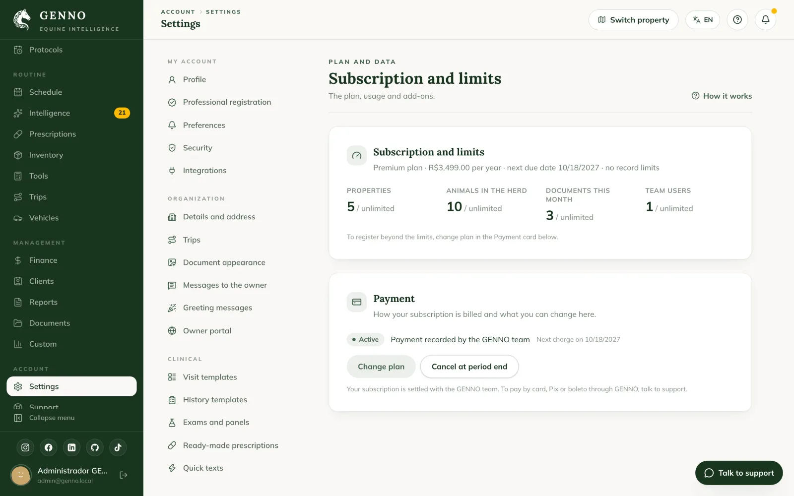794x496 pixels.
Task: Click the Security shield icon
Action: click(x=172, y=148)
